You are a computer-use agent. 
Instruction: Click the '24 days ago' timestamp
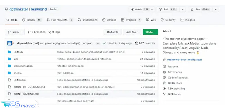tap(147, 59)
